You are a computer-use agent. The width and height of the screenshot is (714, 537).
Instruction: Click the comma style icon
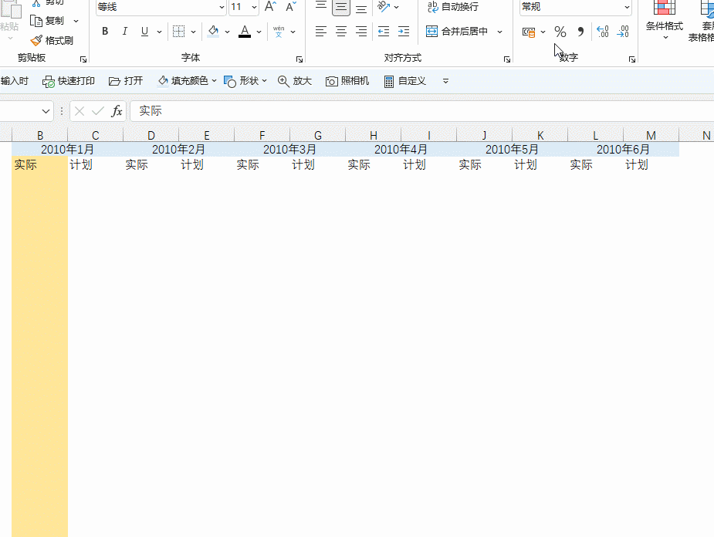580,32
